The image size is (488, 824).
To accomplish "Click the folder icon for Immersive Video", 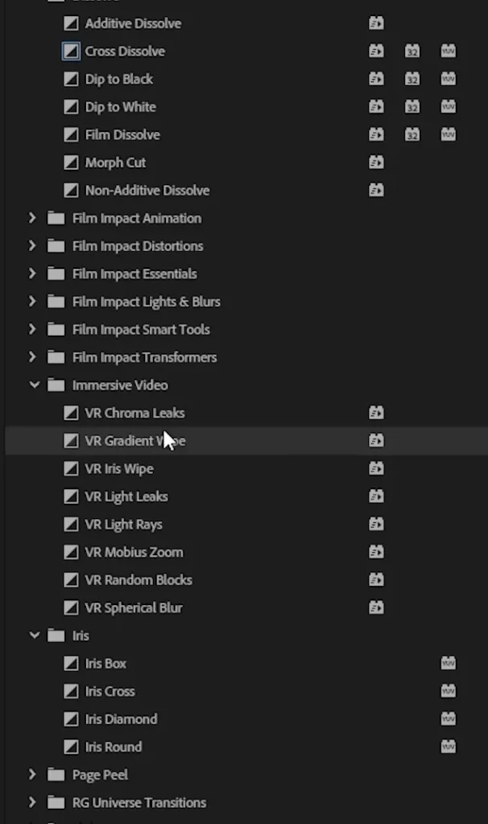I will click(56, 385).
